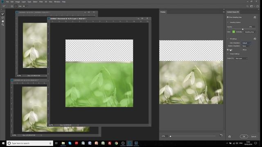Open the Color Adaptation dropdown

(x=246, y=43)
